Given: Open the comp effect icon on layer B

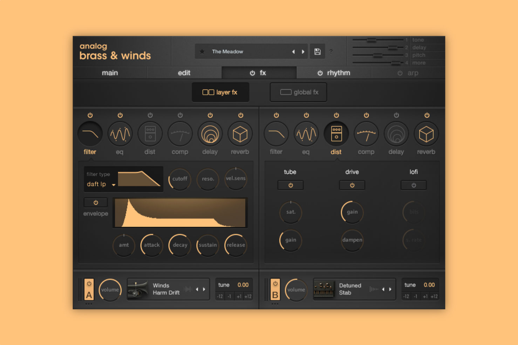Looking at the screenshot, I should pyautogui.click(x=366, y=133).
